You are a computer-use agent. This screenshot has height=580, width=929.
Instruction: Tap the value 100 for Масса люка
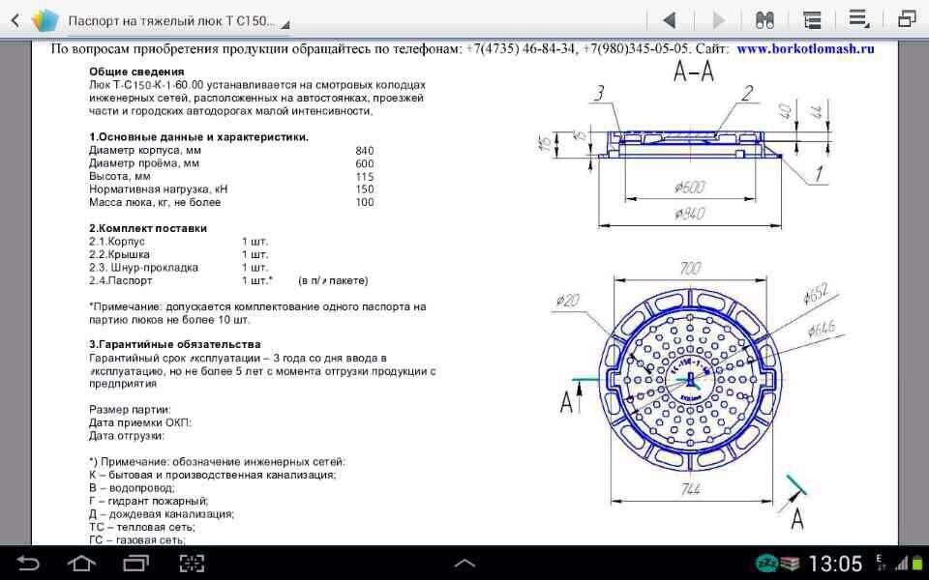[x=365, y=202]
